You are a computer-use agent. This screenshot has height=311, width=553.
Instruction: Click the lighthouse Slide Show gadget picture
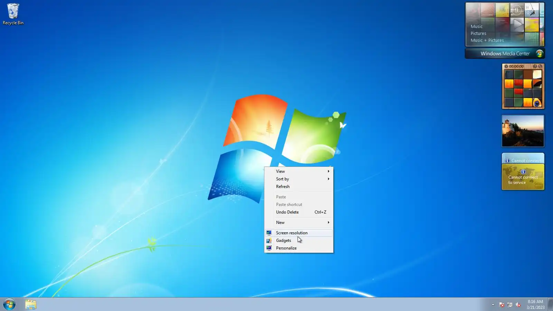click(523, 131)
